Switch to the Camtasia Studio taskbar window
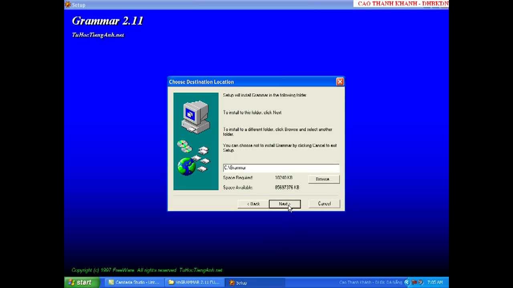Image resolution: width=513 pixels, height=288 pixels. (134, 282)
